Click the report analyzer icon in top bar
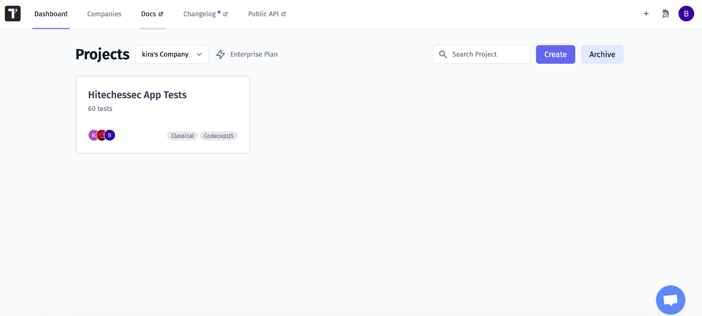Screen dimensions: 702x316 666,14
